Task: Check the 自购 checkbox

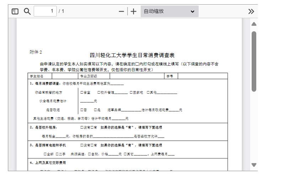Action: coord(90,154)
